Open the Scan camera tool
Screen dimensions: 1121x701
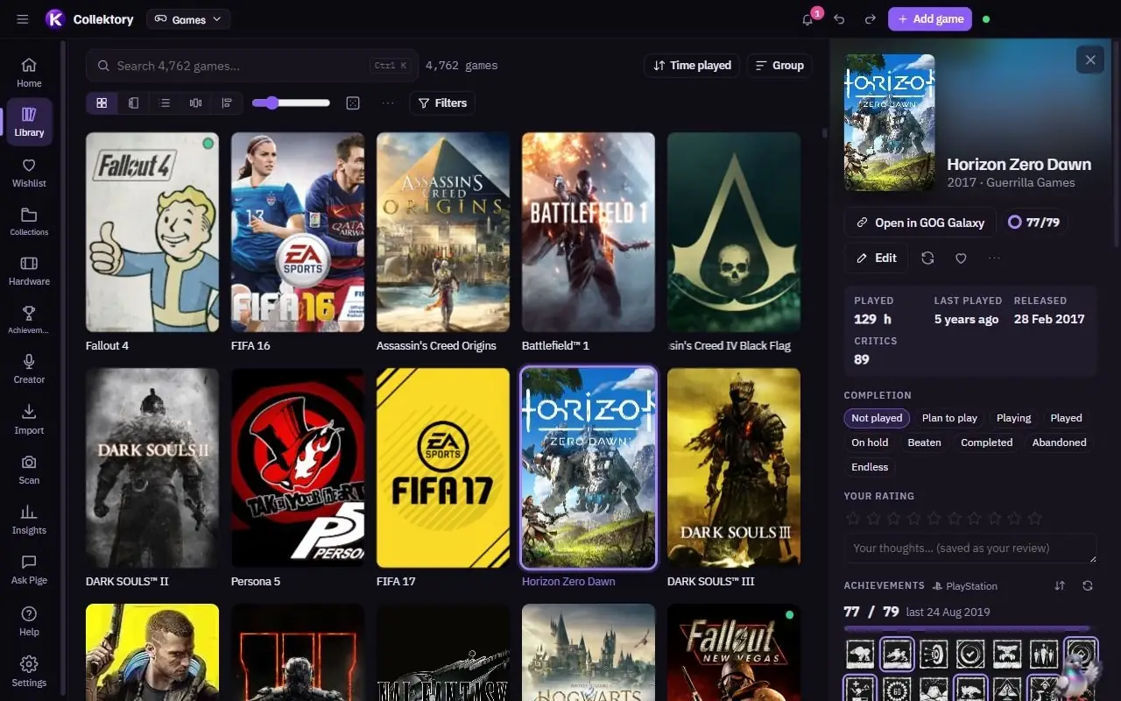coord(29,470)
